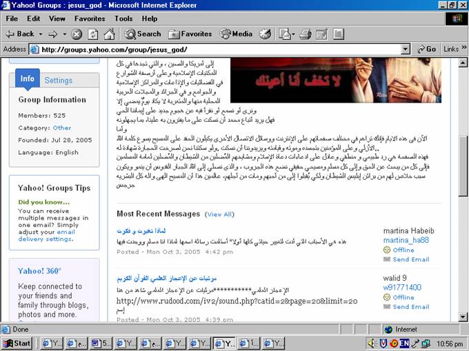Expand the Links toolbar chevron

tap(464, 47)
